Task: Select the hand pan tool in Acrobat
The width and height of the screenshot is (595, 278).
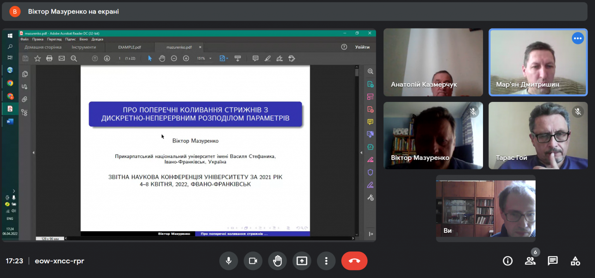Action: (x=162, y=58)
